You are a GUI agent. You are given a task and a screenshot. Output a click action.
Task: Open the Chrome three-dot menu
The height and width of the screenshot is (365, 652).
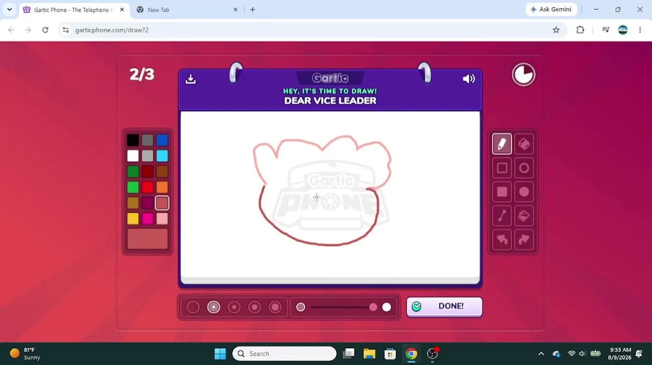coord(640,30)
